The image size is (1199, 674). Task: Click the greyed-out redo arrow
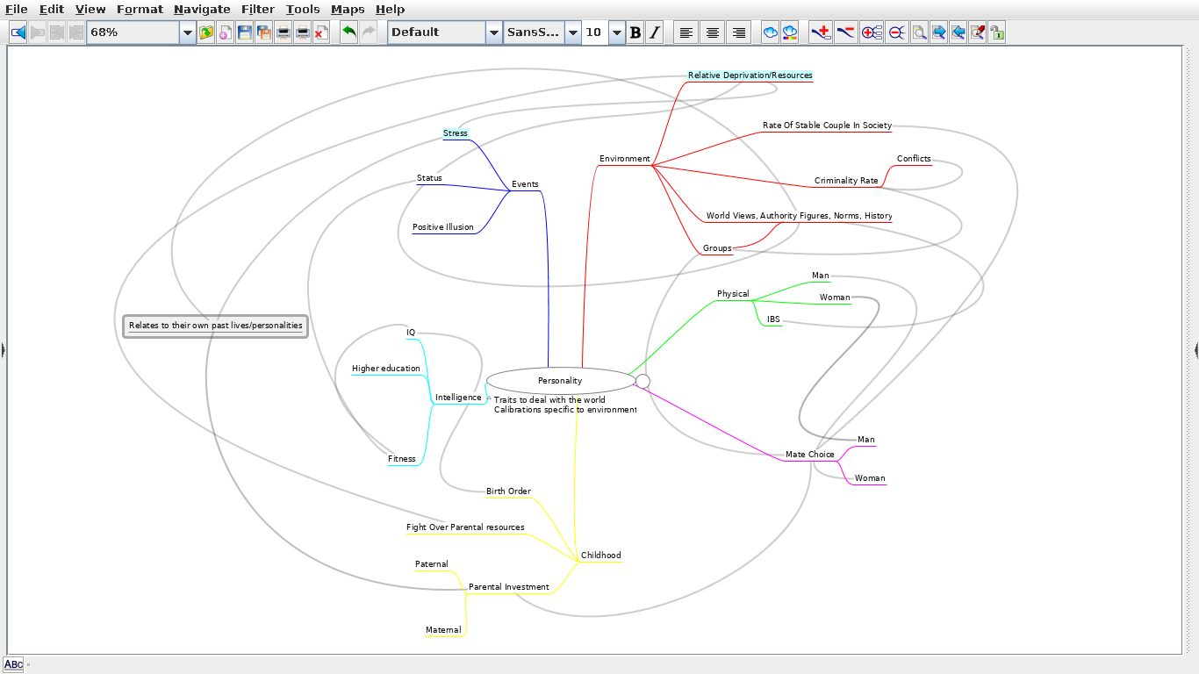click(x=369, y=32)
